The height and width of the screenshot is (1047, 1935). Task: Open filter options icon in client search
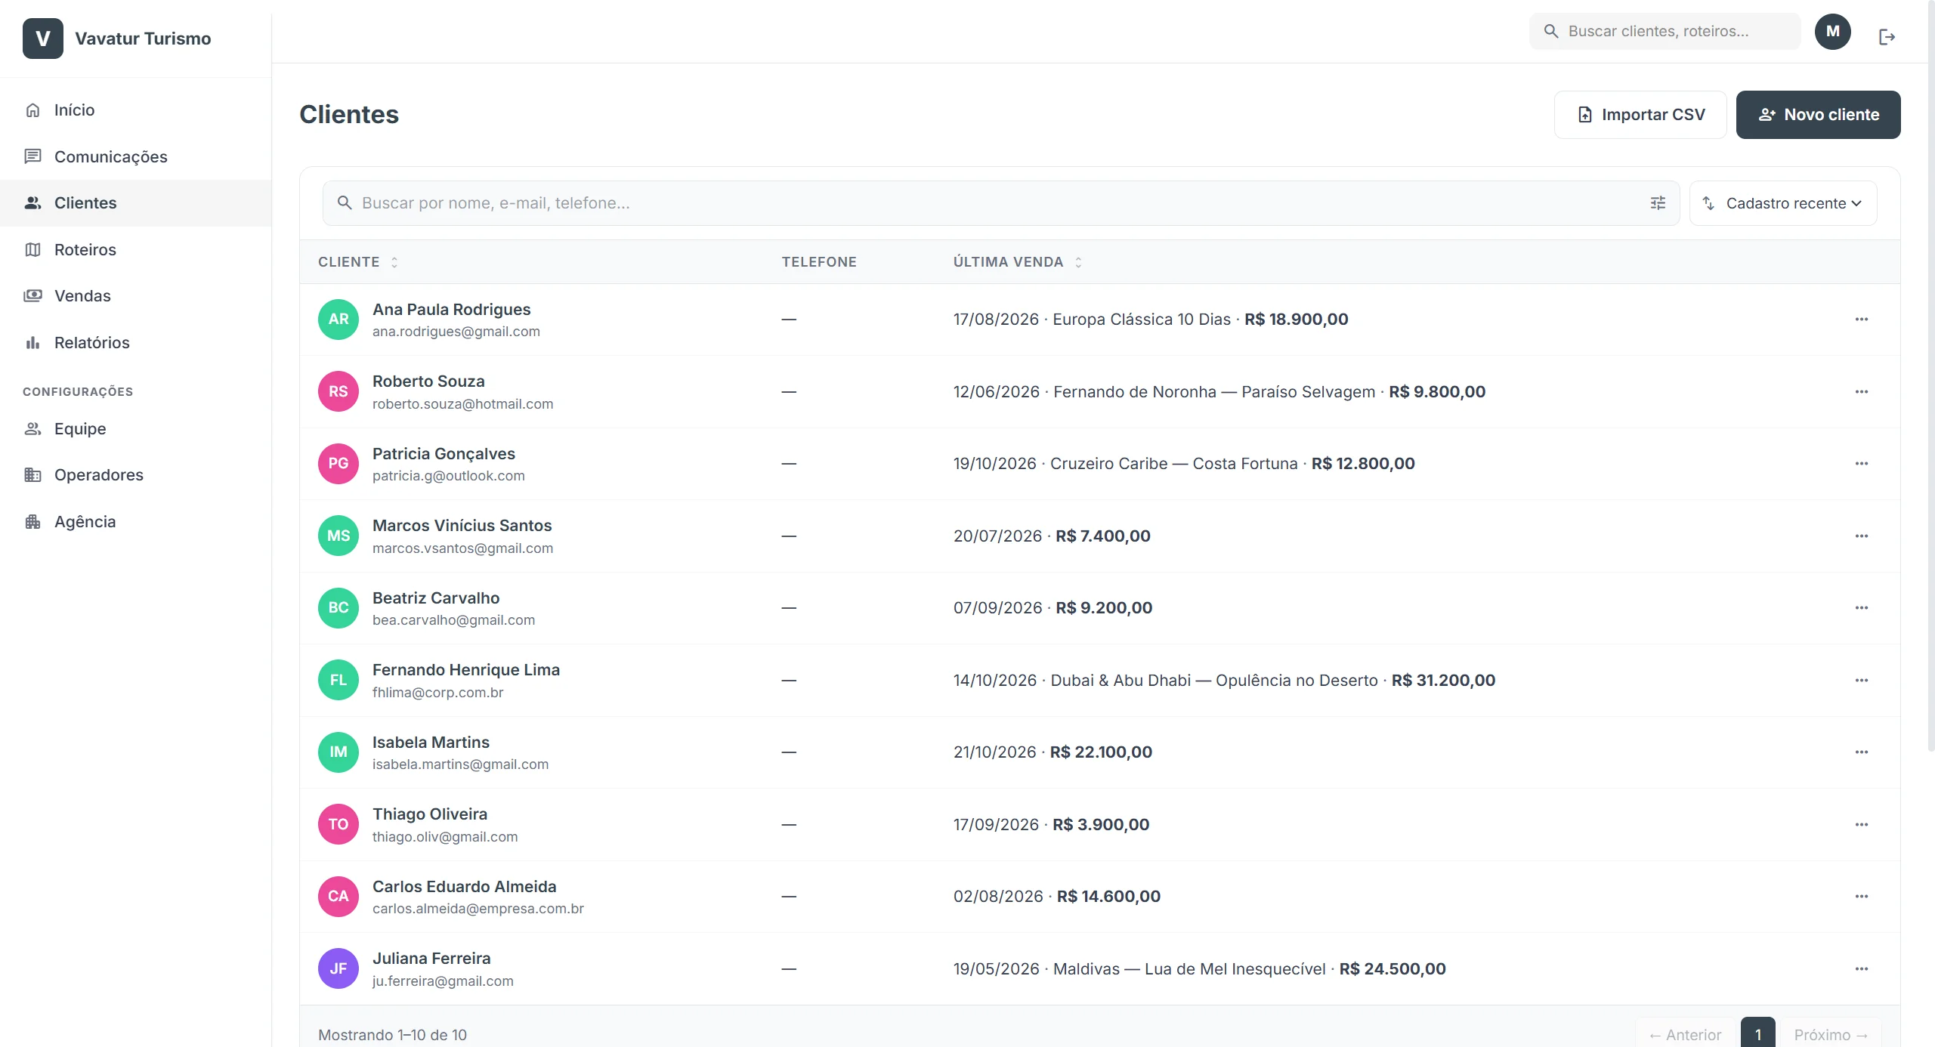[x=1658, y=203]
